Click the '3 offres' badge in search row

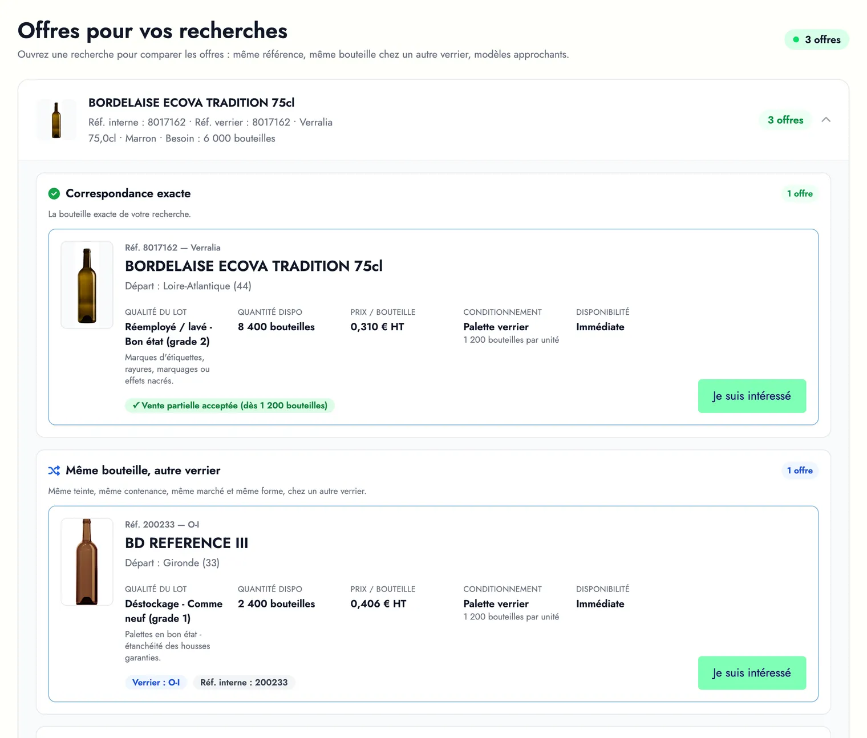(785, 120)
